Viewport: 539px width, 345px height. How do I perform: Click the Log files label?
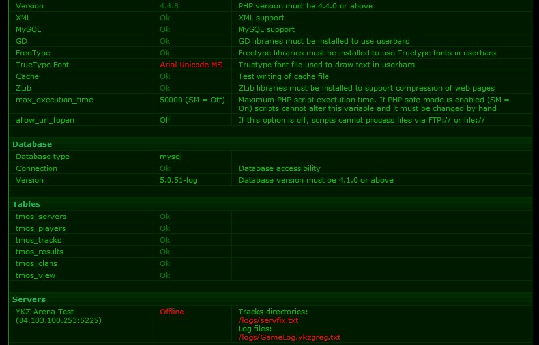[x=255, y=329]
